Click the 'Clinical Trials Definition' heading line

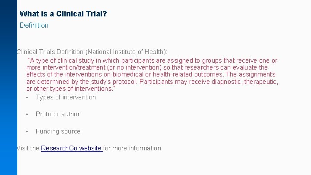(92, 52)
